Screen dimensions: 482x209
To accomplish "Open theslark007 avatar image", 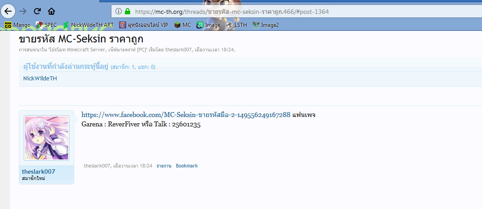I will click(47, 138).
